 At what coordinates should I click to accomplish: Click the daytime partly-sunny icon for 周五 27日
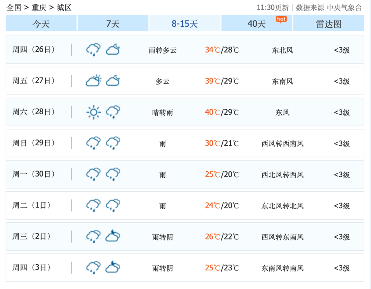click(x=94, y=81)
